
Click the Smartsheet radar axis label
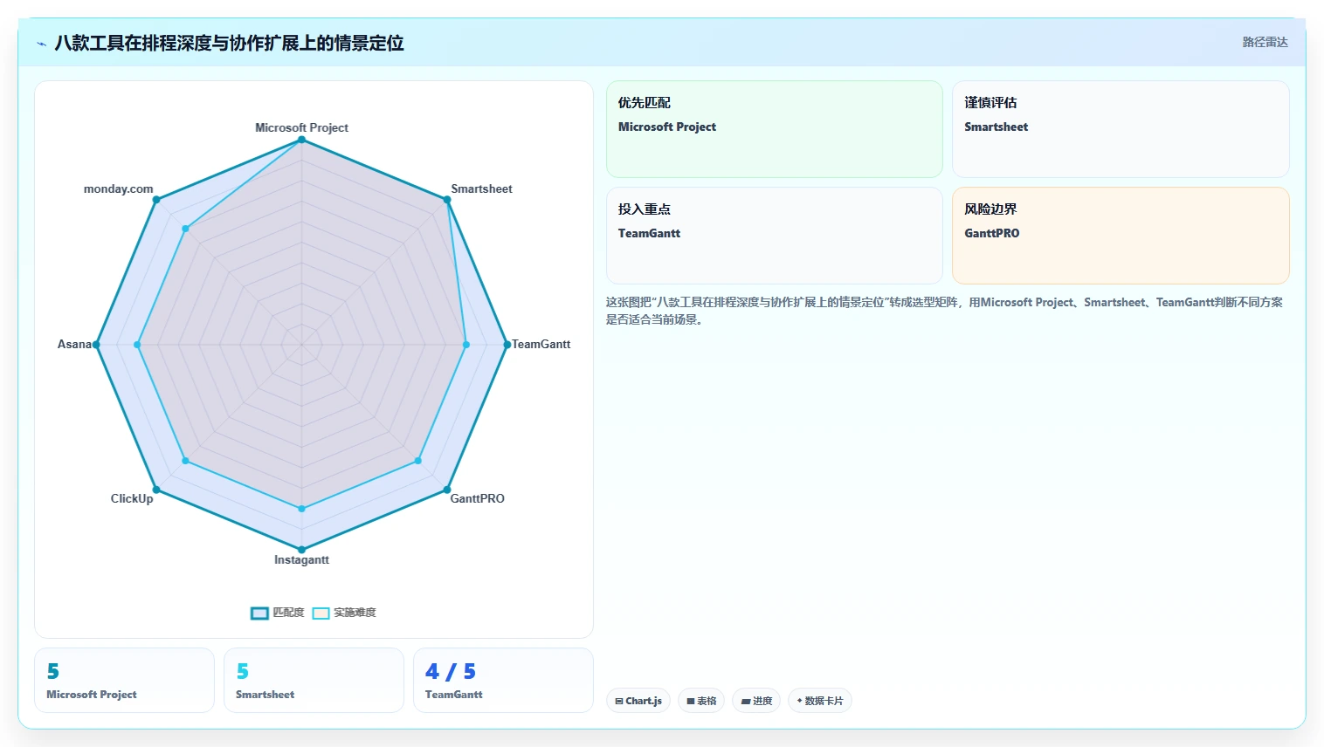tap(481, 188)
